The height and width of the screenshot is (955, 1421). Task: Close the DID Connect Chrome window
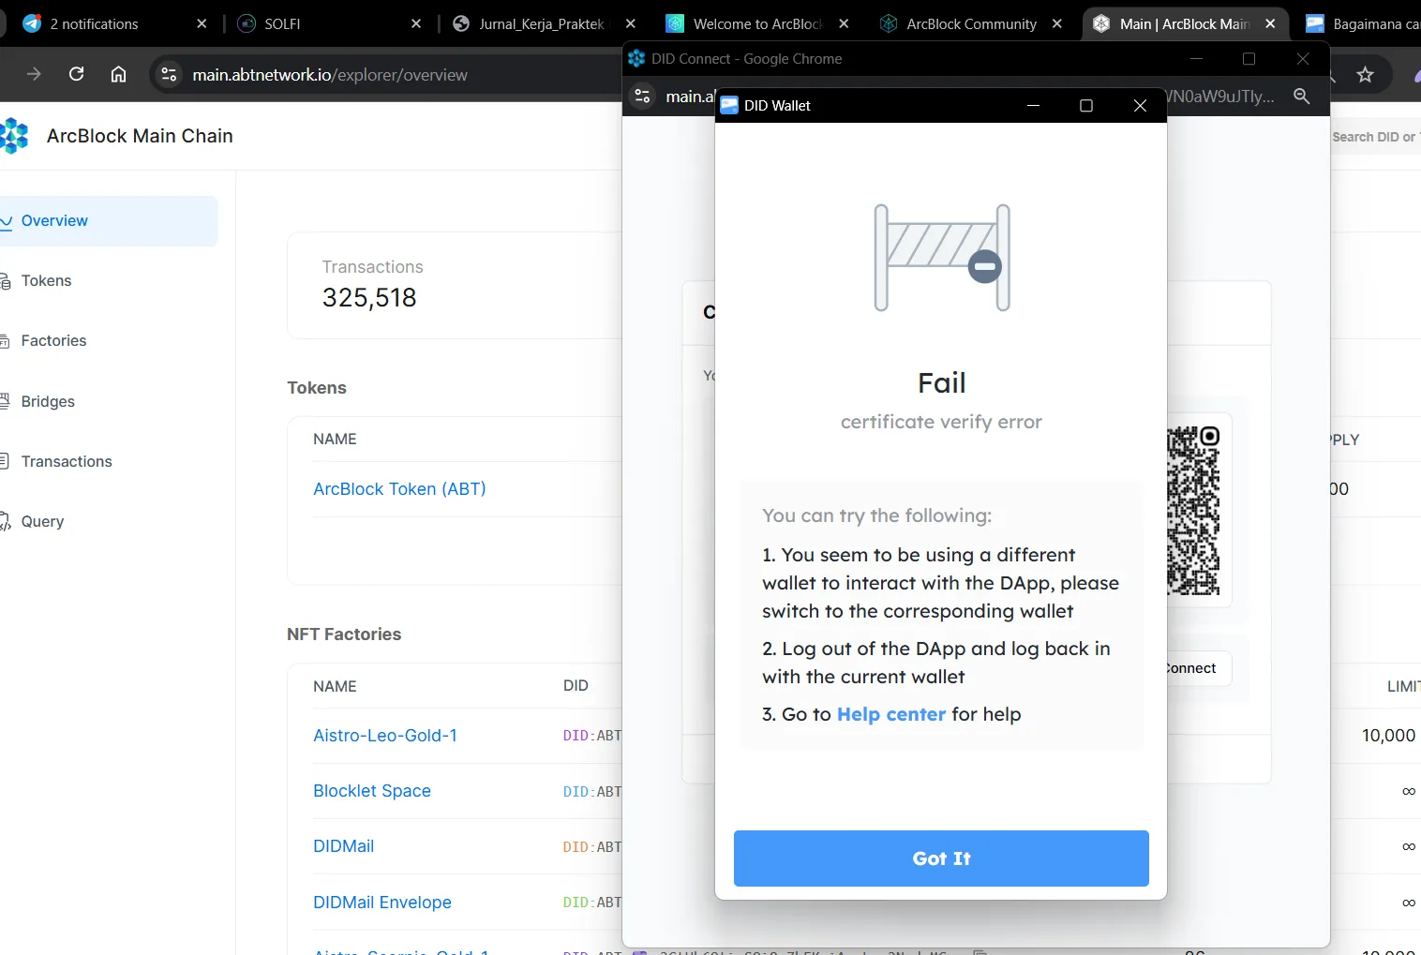(x=1303, y=58)
